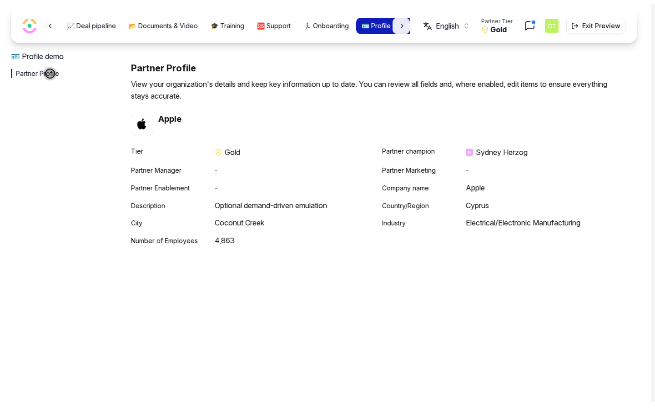This screenshot has height=409, width=655.
Task: Click the description value Optional demand-driven emulation
Action: pos(271,205)
